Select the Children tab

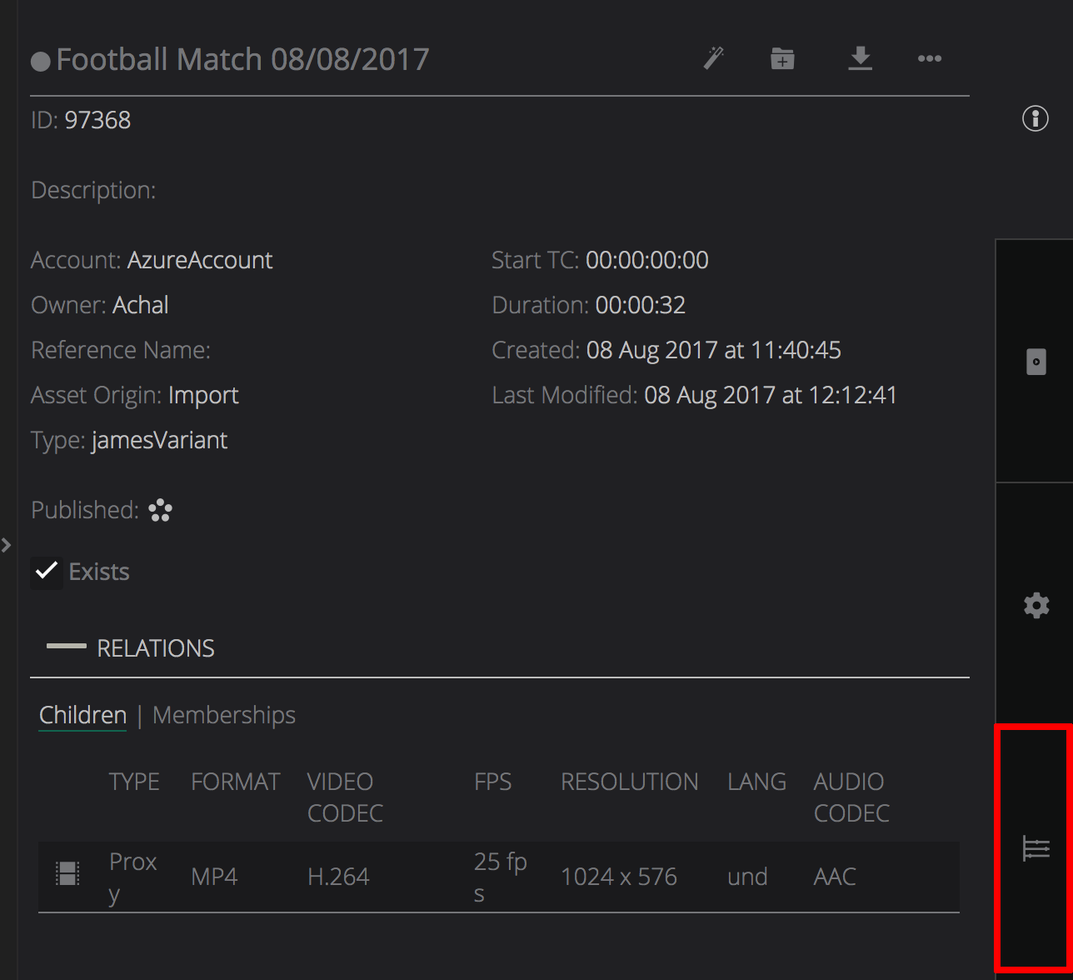click(82, 715)
